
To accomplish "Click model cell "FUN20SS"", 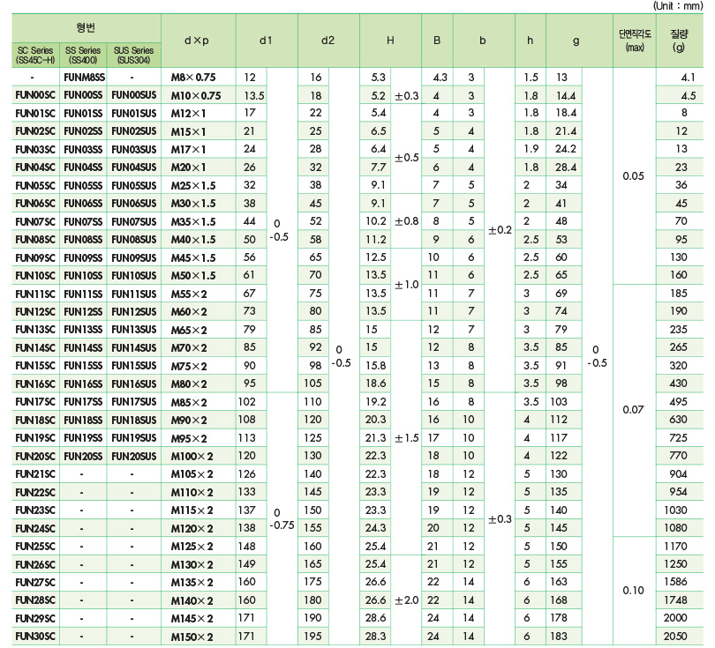I will [x=83, y=457].
